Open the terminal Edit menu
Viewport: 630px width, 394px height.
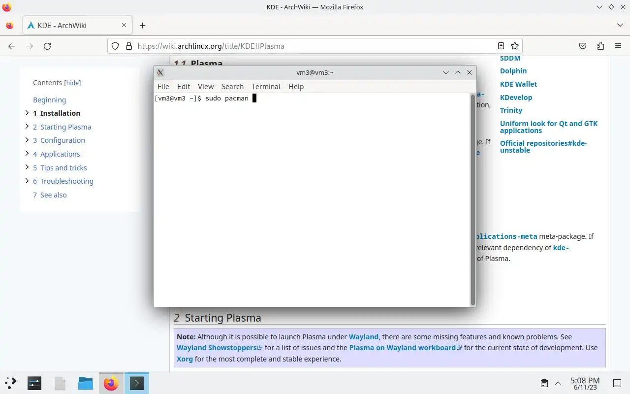[x=184, y=86]
